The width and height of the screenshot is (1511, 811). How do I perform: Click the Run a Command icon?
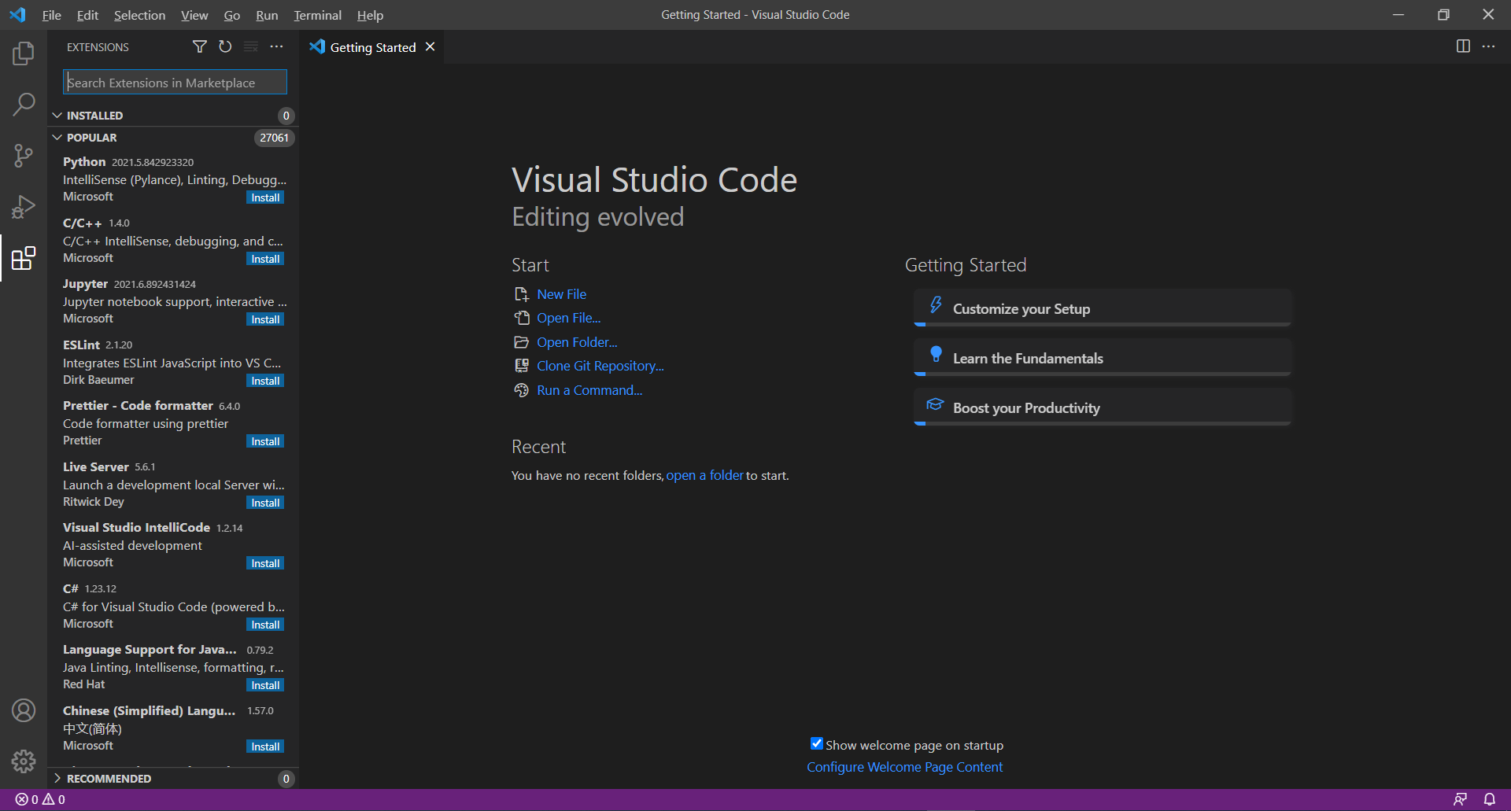(x=521, y=390)
